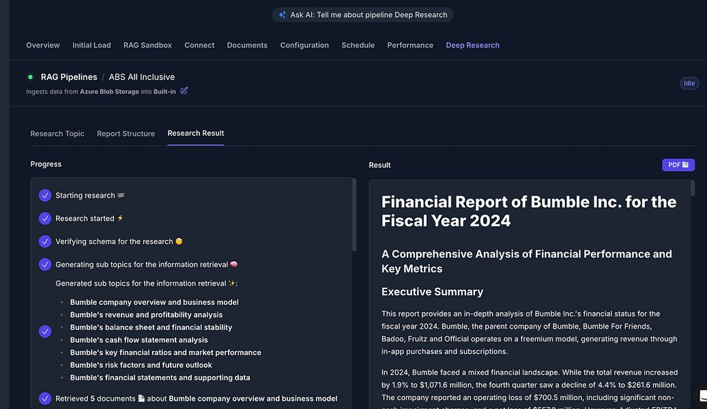
Task: Go to the Schedule tab
Action: coord(358,45)
